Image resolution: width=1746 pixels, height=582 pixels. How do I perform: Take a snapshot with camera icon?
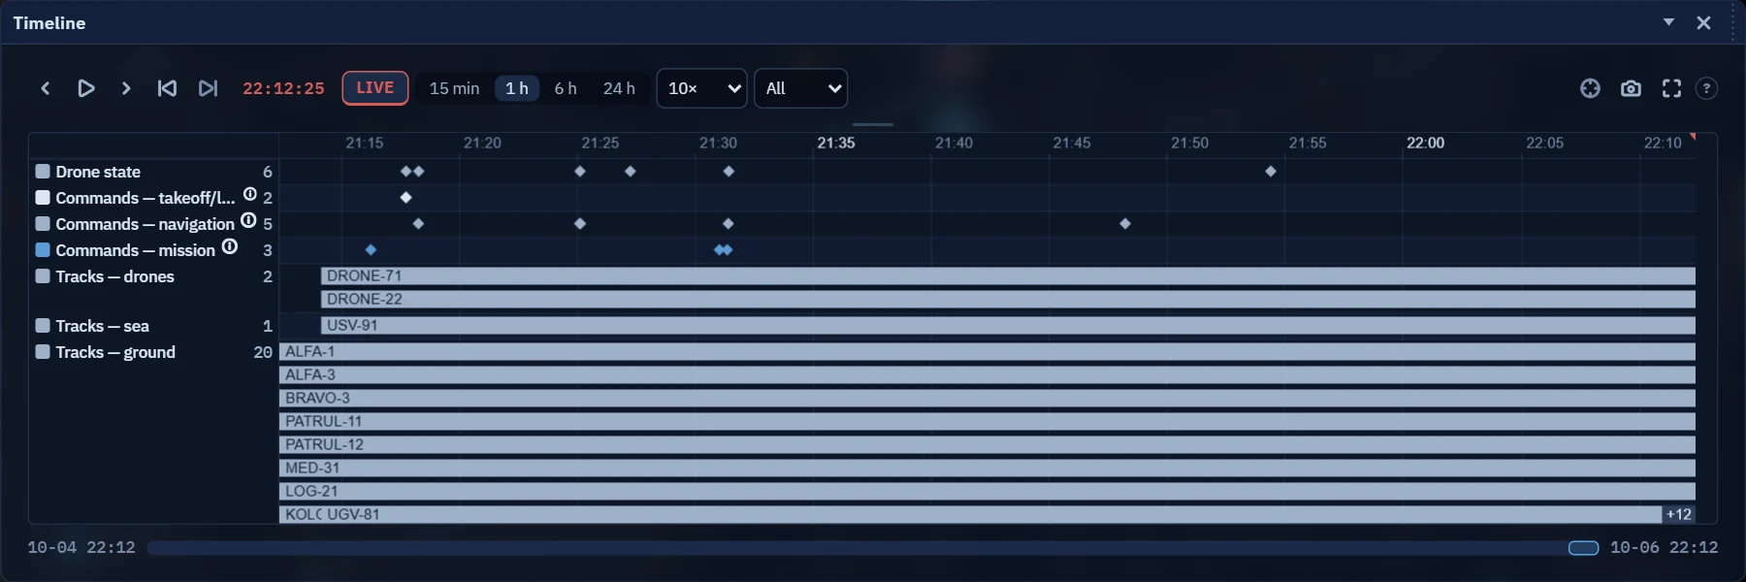click(1631, 88)
